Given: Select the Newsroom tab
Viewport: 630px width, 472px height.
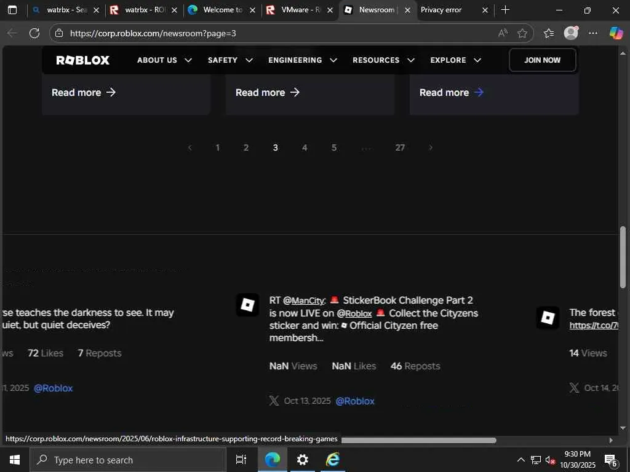Looking at the screenshot, I should click(x=377, y=10).
